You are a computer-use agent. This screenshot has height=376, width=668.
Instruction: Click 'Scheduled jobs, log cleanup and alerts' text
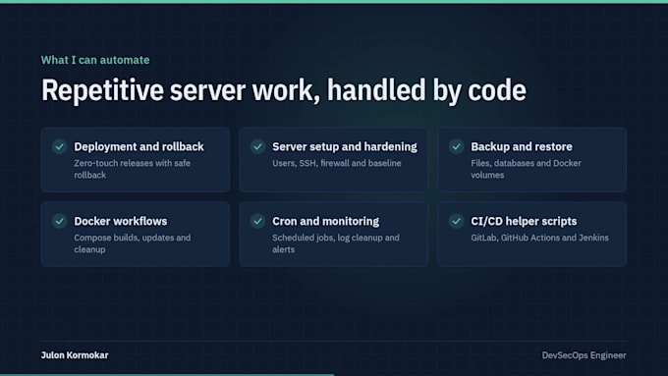[x=336, y=243]
